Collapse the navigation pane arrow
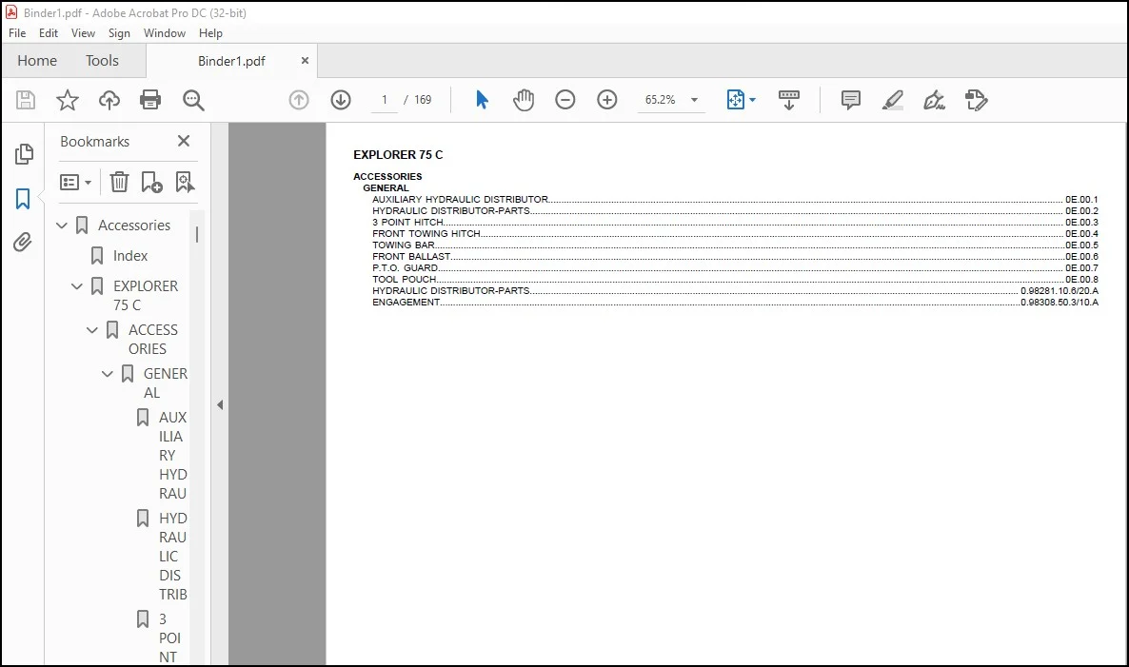Screen dimensions: 1129x667 [x=220, y=405]
